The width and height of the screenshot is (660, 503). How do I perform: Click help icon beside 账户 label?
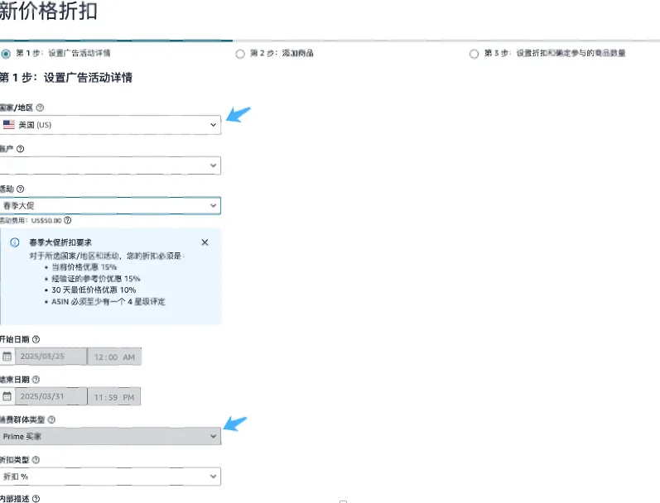click(21, 149)
